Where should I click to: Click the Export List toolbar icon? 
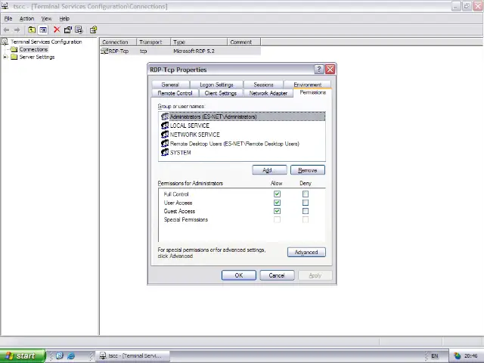pos(79,30)
